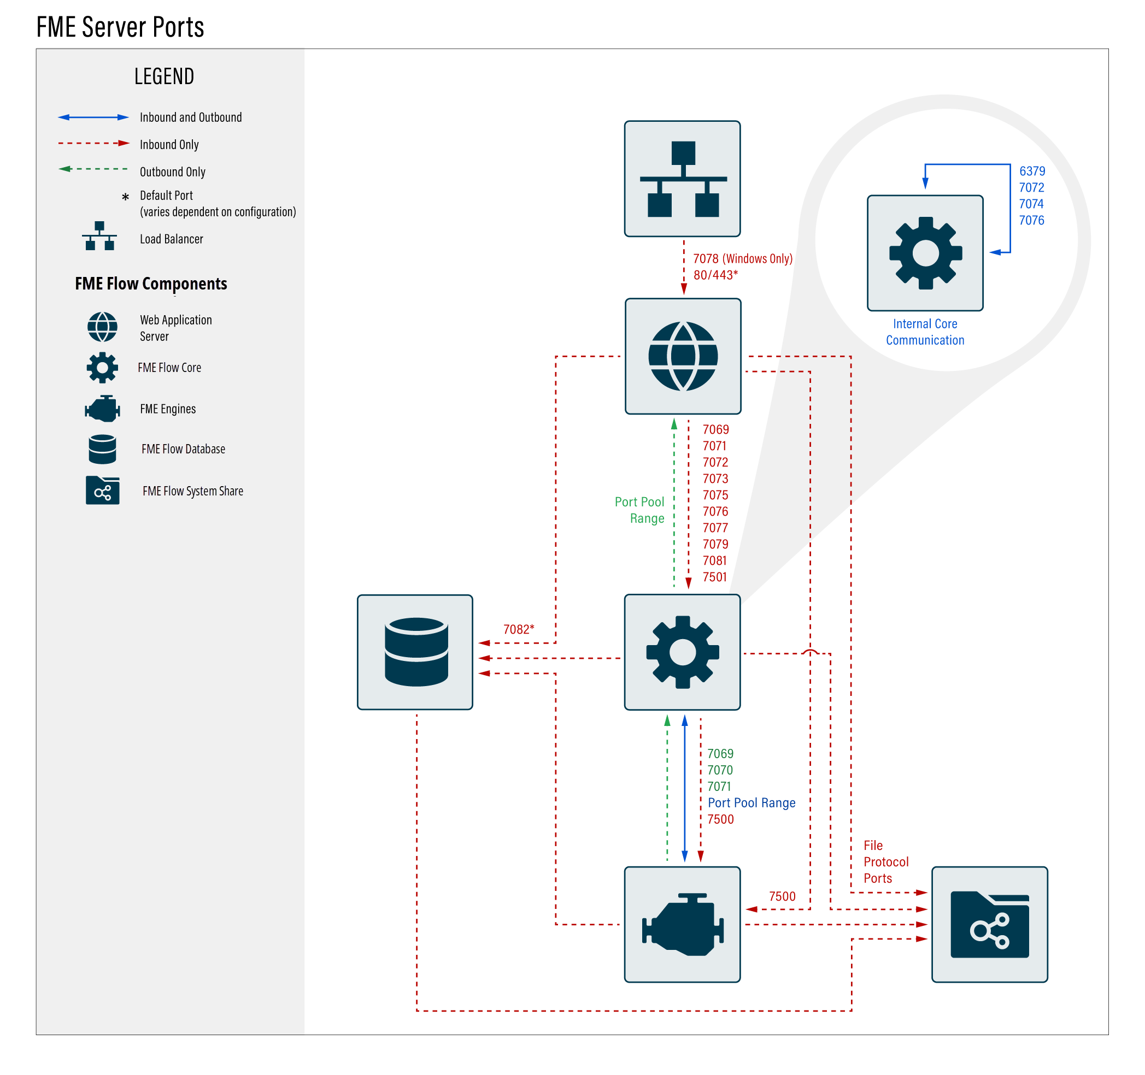1145x1075 pixels.
Task: Click the large Load Balancer diagram icon
Action: tap(683, 179)
